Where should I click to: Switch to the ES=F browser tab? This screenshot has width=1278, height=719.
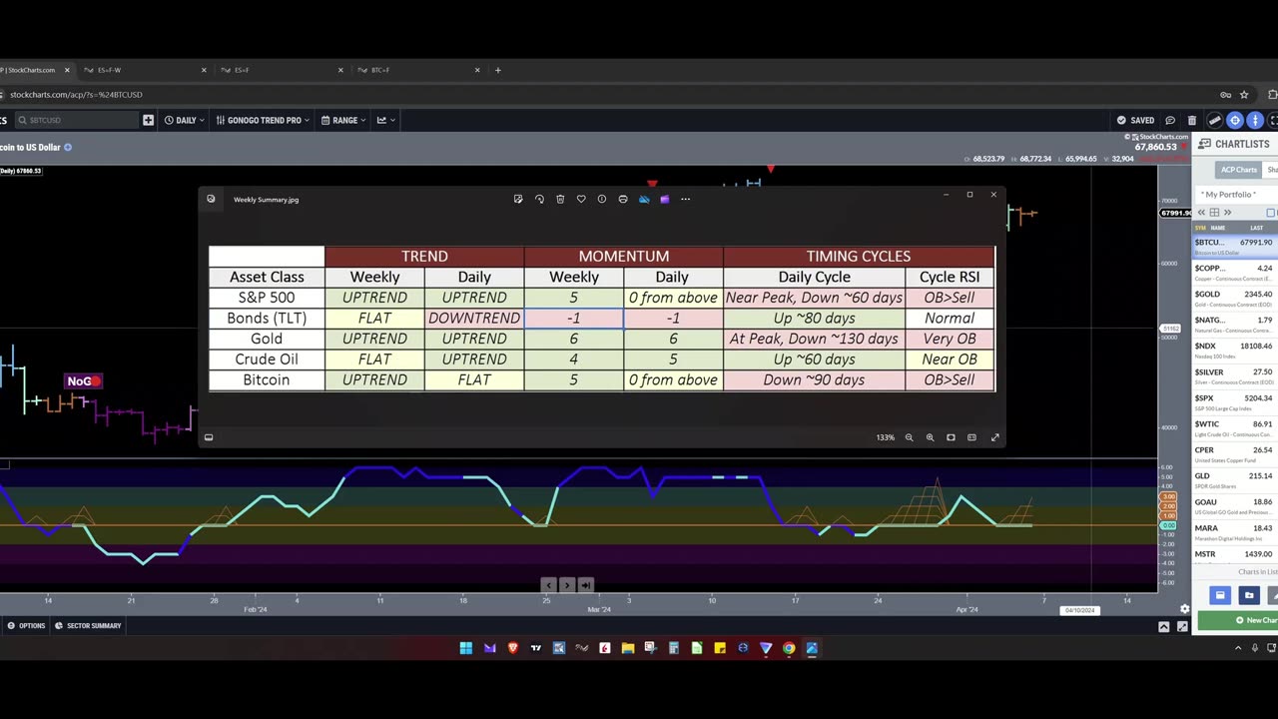[282, 70]
